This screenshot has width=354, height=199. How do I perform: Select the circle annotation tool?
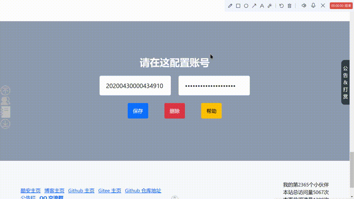click(x=246, y=6)
